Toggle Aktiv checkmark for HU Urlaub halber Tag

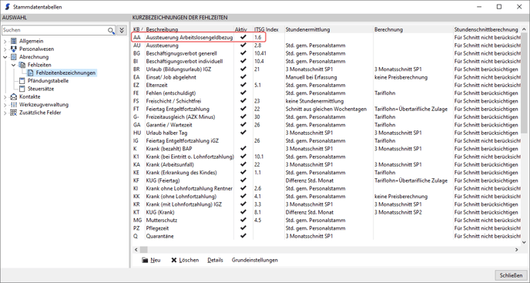tap(243, 133)
